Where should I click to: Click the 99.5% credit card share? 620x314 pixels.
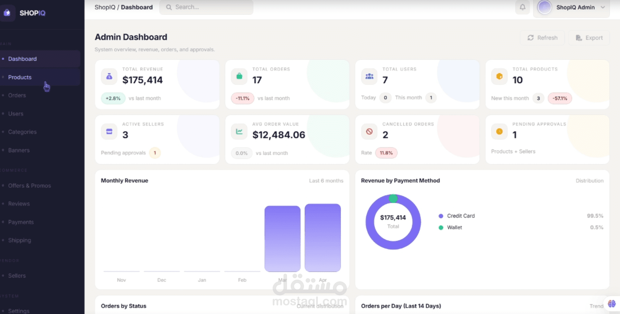click(595, 216)
